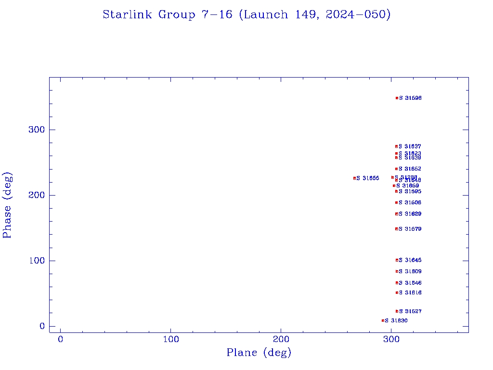
Task: Click the 200 tick label on Plane axis
Action: tap(281, 339)
